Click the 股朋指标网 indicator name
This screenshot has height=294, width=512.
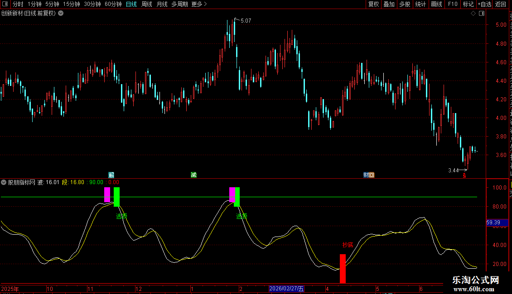pos(22,182)
